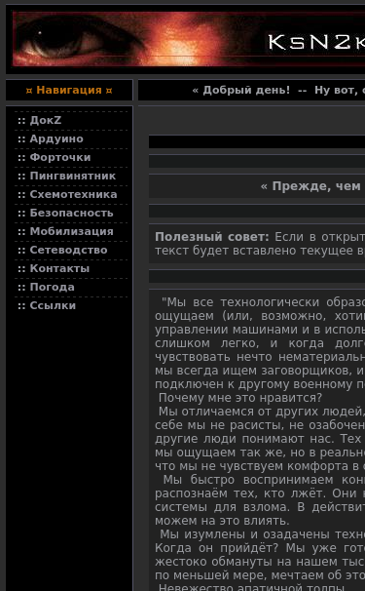Open the DoкZ navigation link
Screen dimensions: 365x591
click(46, 120)
